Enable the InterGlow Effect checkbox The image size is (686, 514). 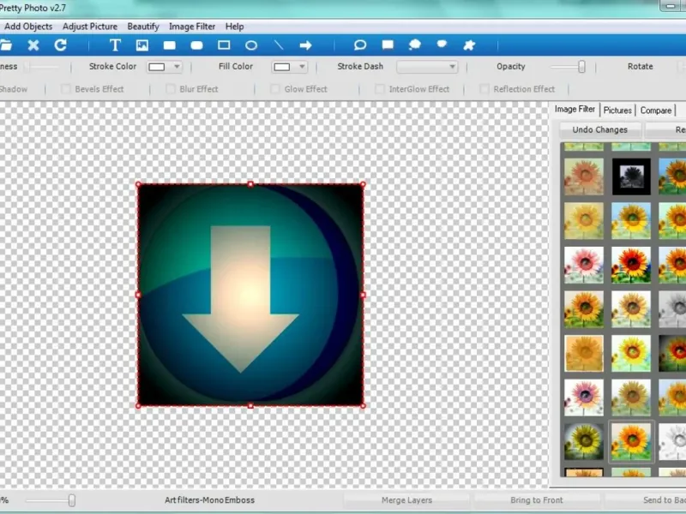pos(380,89)
